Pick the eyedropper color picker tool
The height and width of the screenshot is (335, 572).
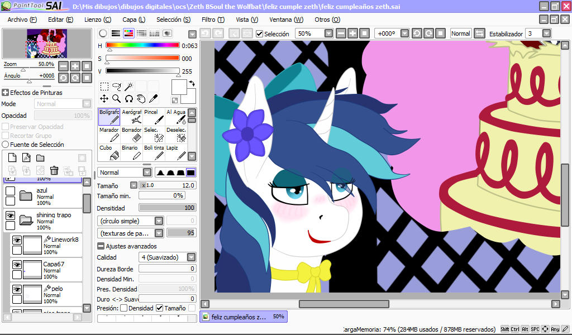[154, 98]
